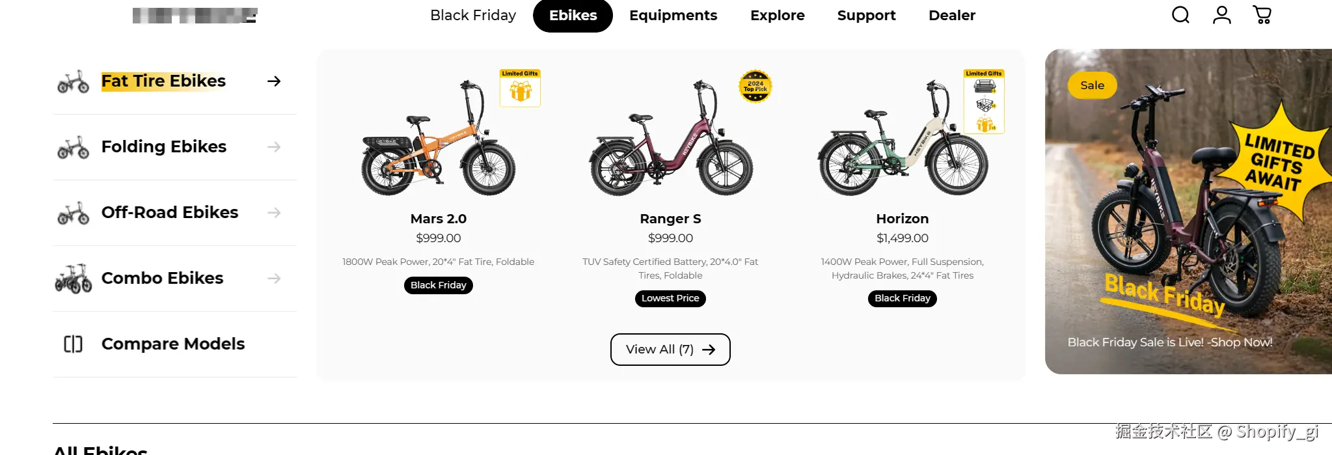The width and height of the screenshot is (1332, 455).
Task: Click the Mars 2.0 Limited Gifts badge
Action: pyautogui.click(x=520, y=88)
